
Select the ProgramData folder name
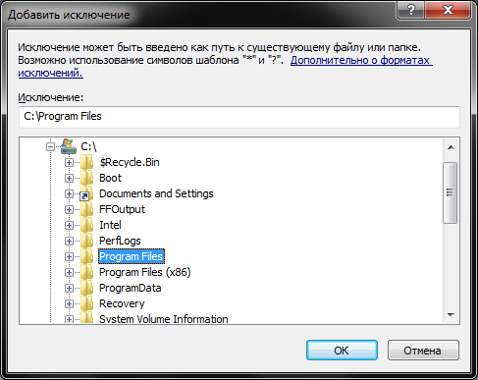click(x=131, y=288)
